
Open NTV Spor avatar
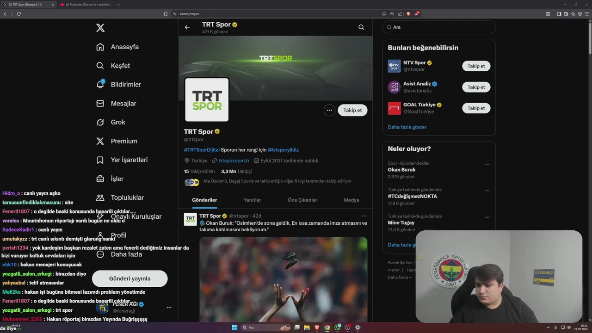394,66
